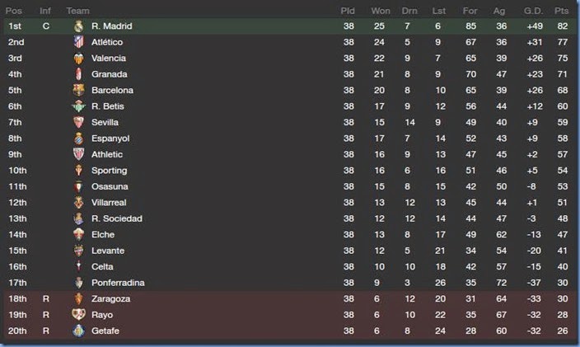Click the R. Madrid club crest
The height and width of the screenshot is (347, 580).
pyautogui.click(x=78, y=26)
